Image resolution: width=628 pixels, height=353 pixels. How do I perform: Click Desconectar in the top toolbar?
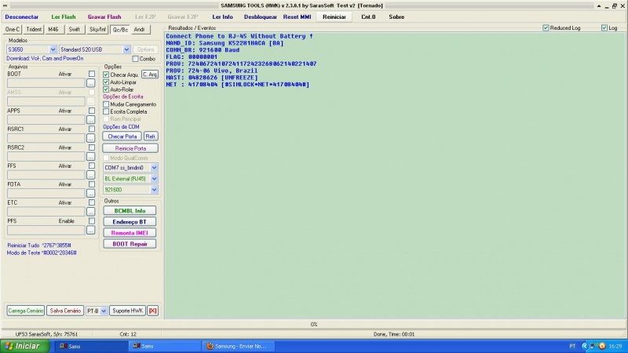22,16
